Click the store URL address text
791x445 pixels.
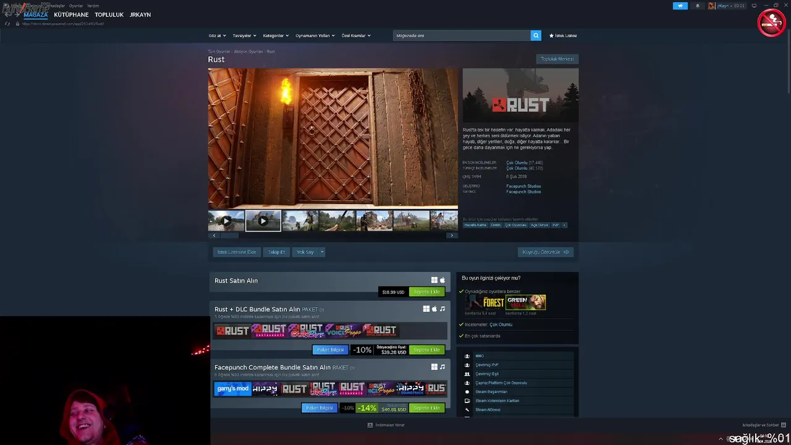click(63, 23)
